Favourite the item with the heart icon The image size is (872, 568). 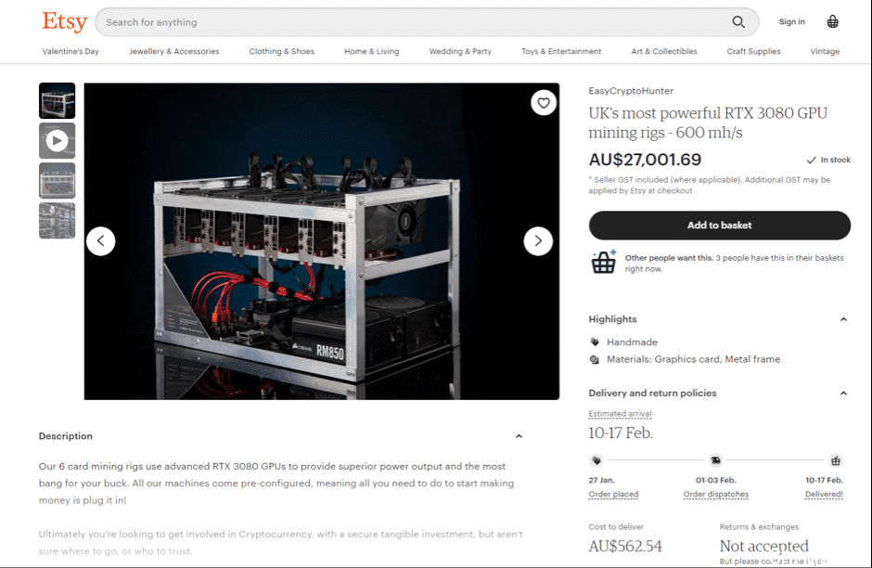544,102
